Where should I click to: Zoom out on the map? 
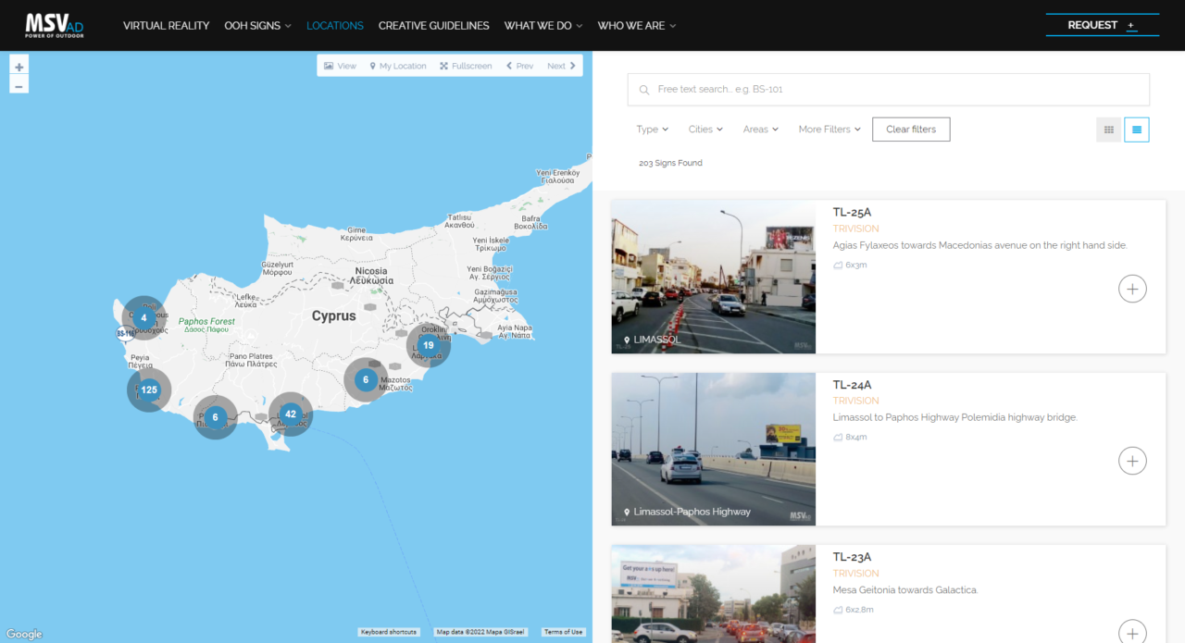click(x=19, y=86)
